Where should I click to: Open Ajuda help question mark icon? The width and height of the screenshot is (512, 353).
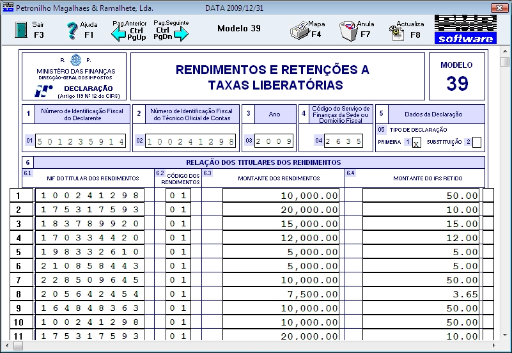pos(72,31)
